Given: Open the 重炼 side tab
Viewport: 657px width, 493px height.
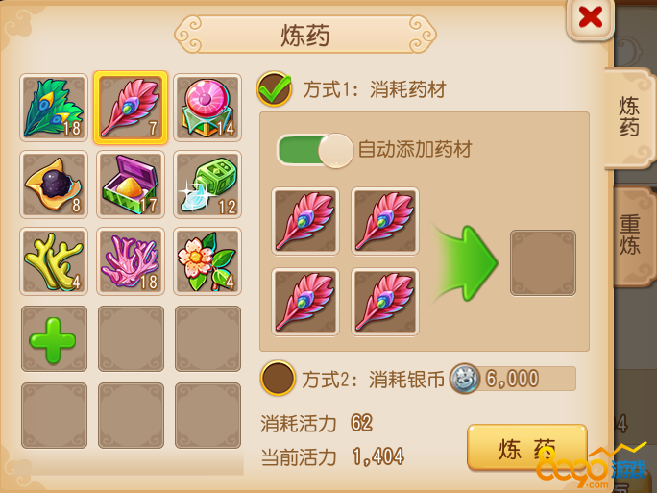Looking at the screenshot, I should click(630, 234).
